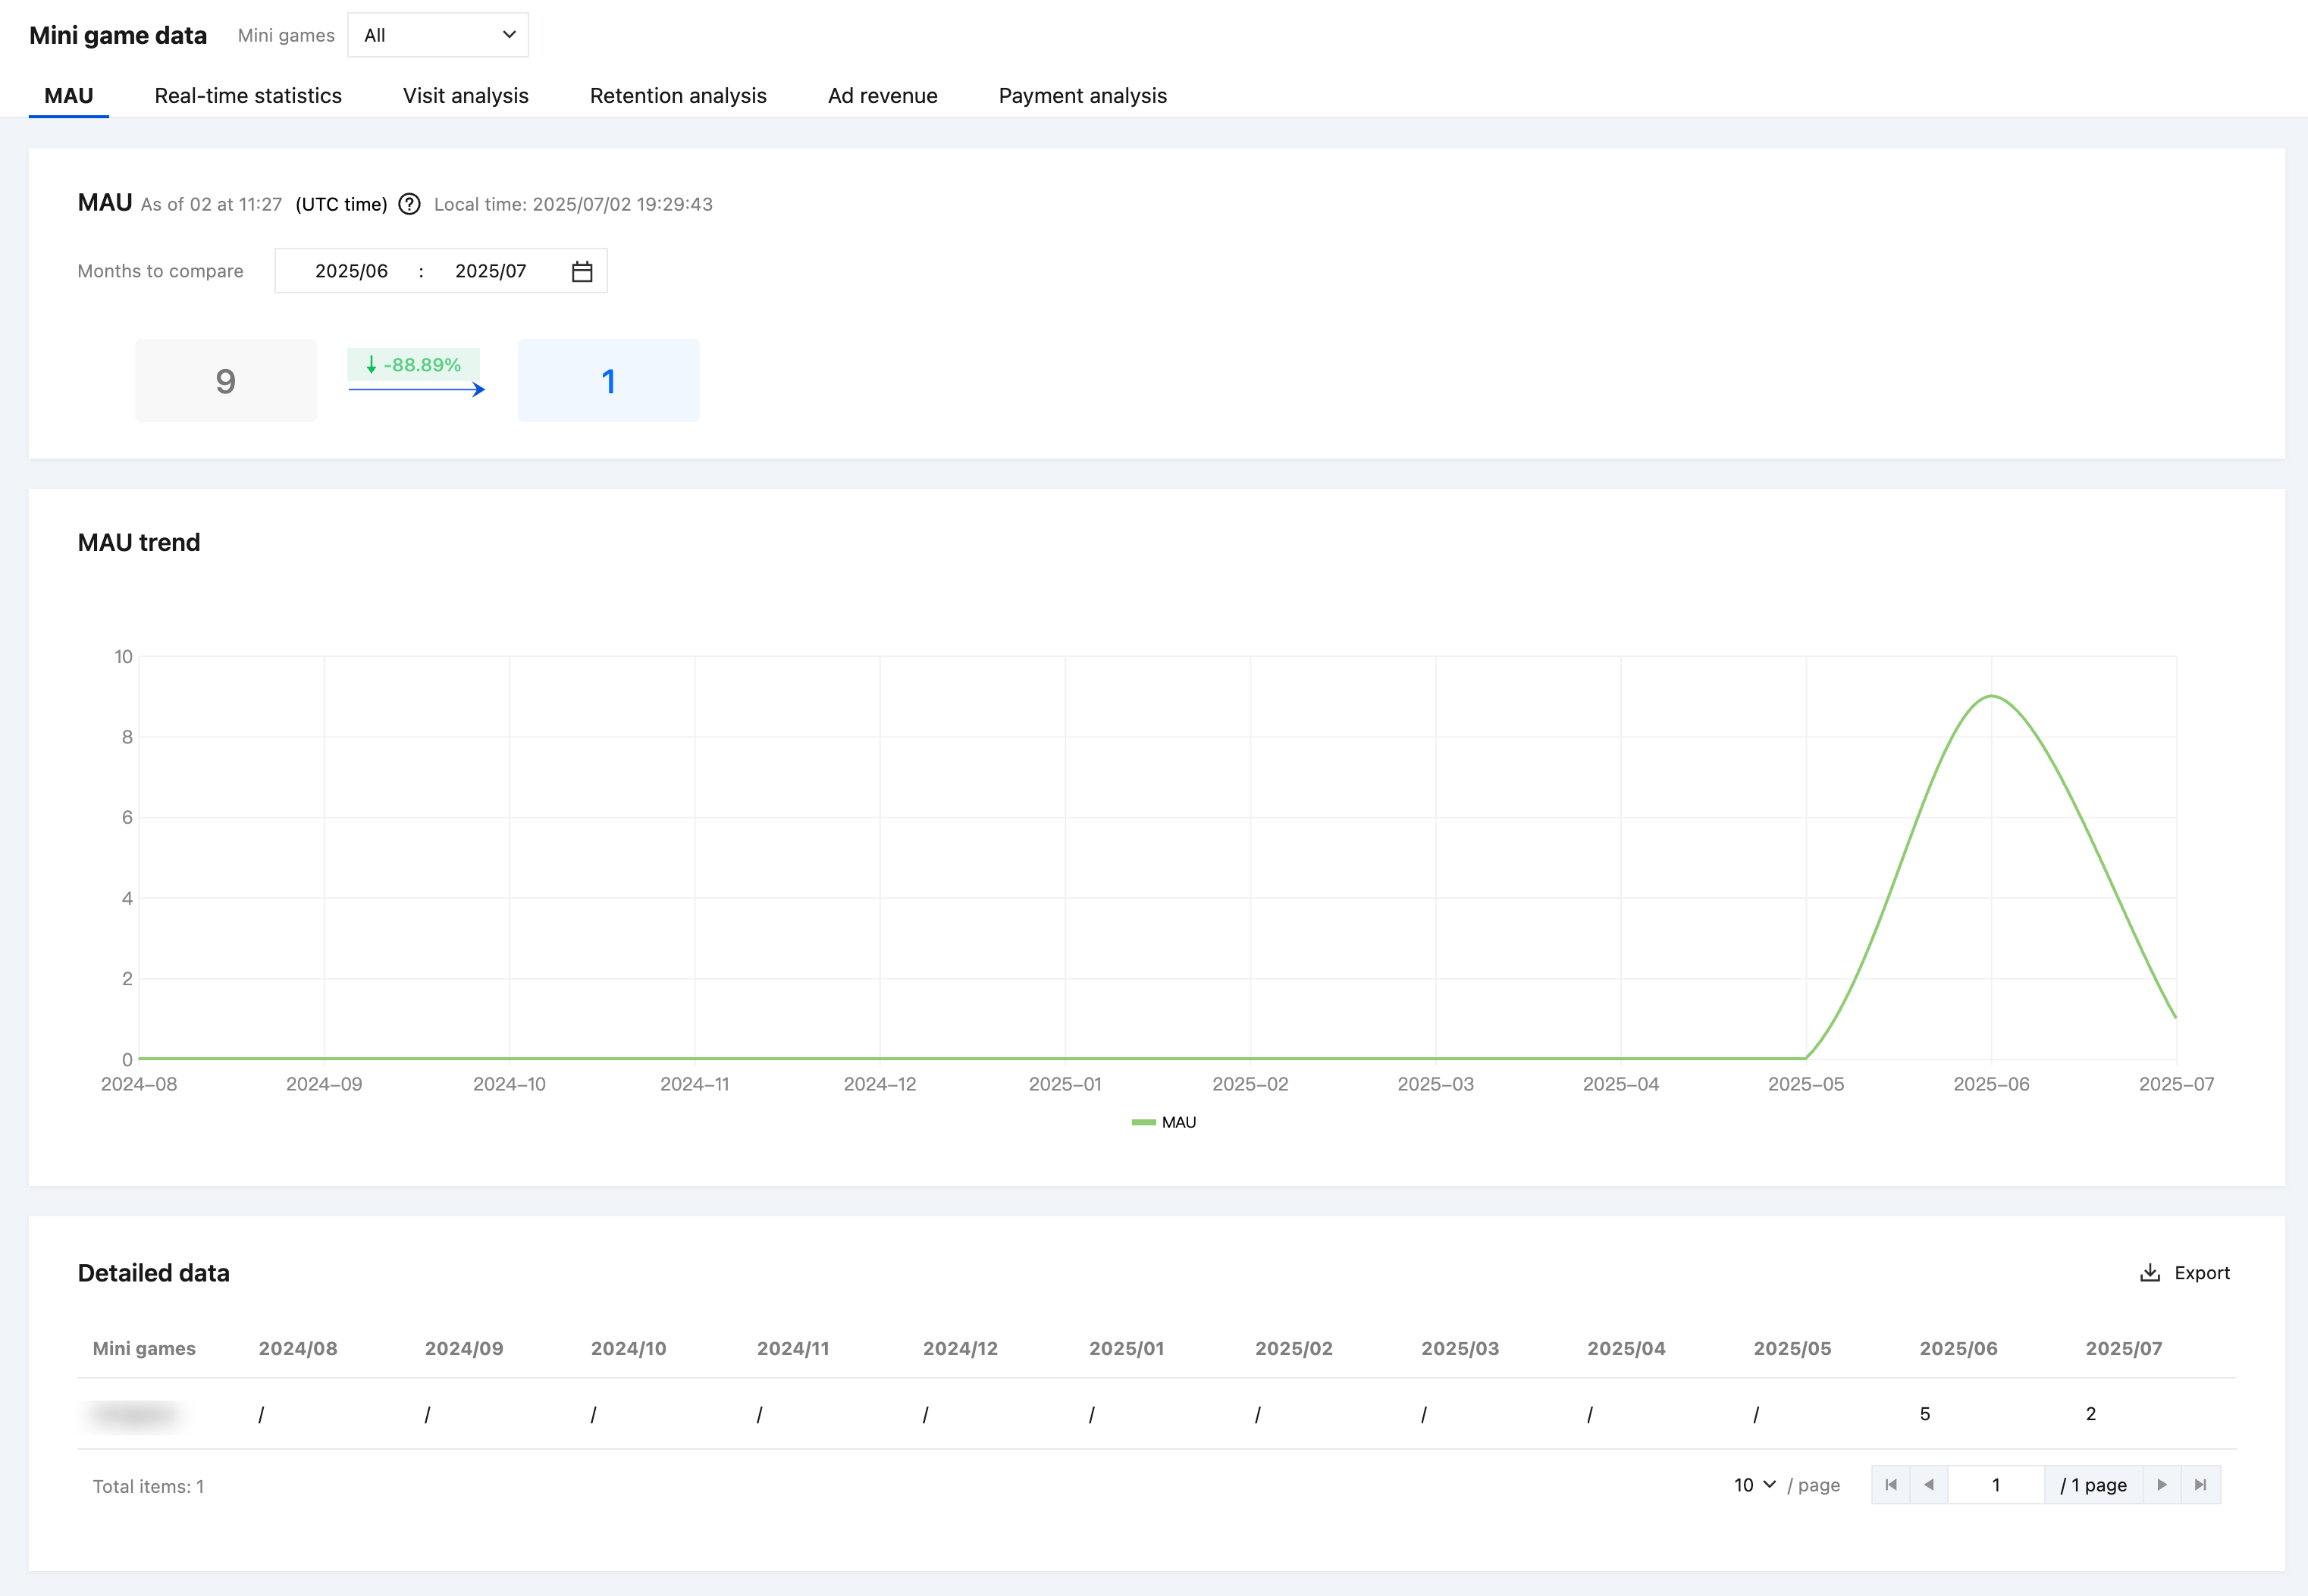Expand the 10 per page selector

tap(1755, 1485)
